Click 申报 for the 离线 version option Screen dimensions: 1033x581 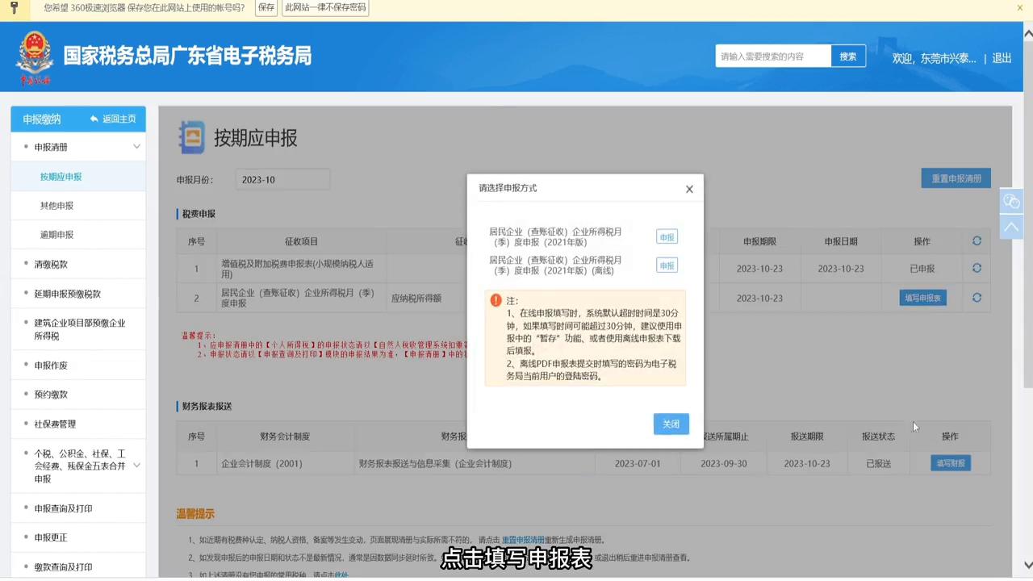[x=667, y=265]
